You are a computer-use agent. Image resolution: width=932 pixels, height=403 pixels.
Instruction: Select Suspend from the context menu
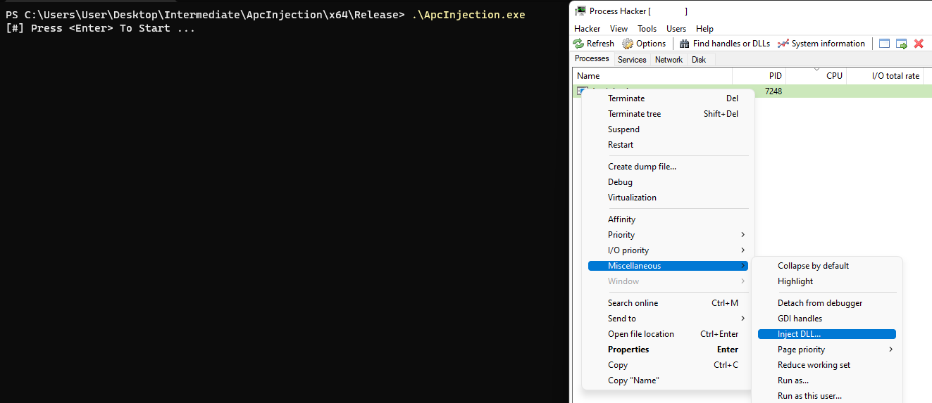click(x=623, y=129)
